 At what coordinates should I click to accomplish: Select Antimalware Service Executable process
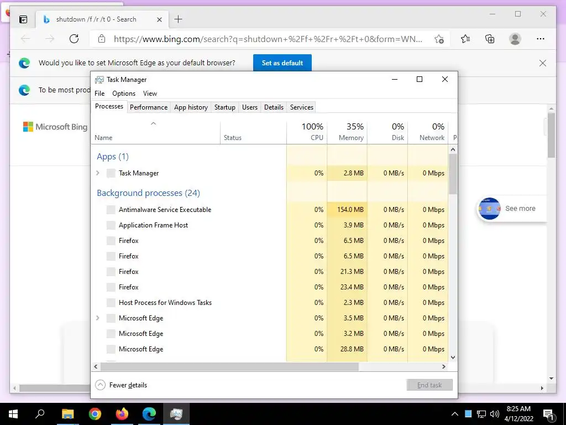[270, 210]
